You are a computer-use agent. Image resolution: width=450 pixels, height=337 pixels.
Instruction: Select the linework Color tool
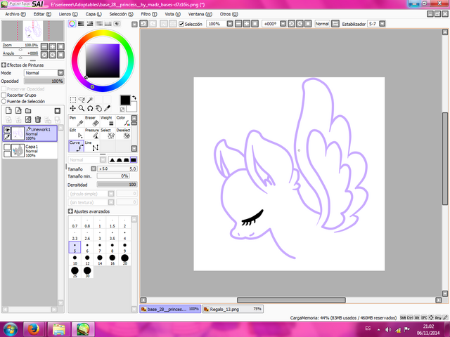123,121
